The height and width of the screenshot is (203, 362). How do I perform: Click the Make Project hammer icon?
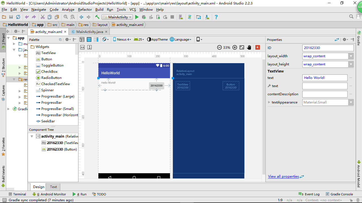(x=97, y=17)
